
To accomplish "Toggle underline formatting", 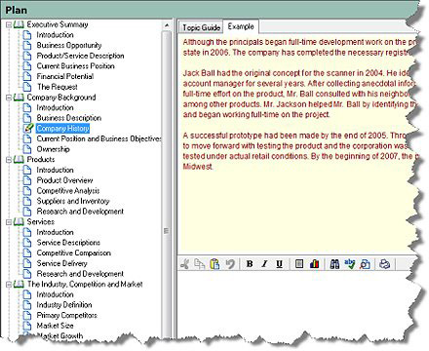I will coord(279,264).
